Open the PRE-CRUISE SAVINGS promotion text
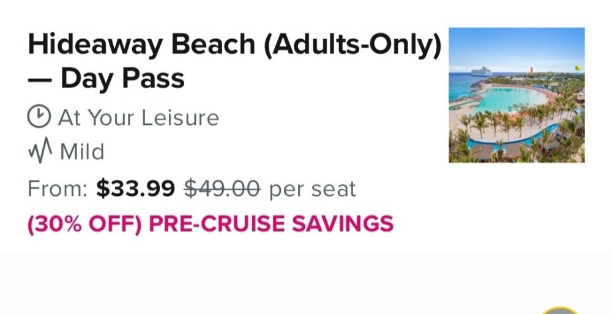Viewport: 612px width, 314px height. (271, 224)
